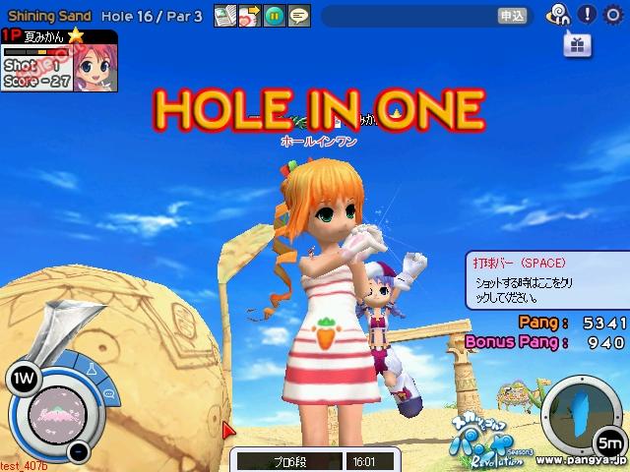Click the 5m minimap zoom button

[x=610, y=443]
